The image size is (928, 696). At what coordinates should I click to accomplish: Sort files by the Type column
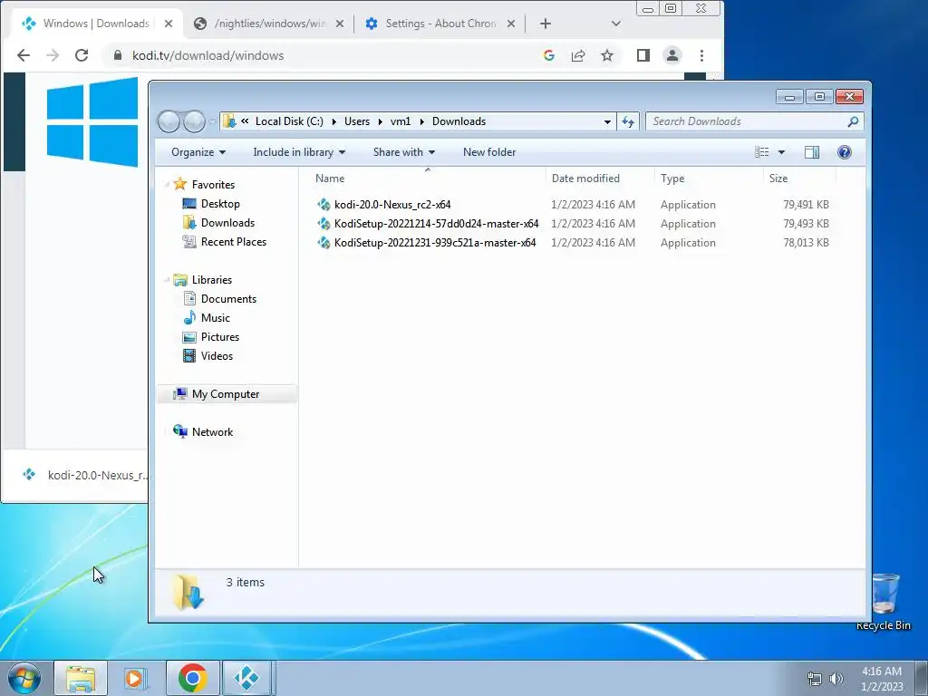point(709,179)
